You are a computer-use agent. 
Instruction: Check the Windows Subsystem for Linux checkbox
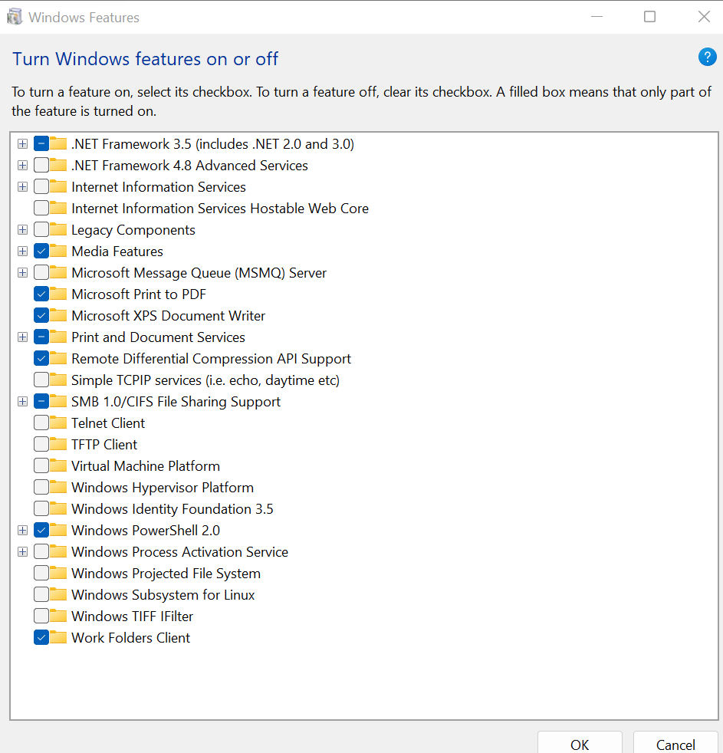tap(41, 594)
